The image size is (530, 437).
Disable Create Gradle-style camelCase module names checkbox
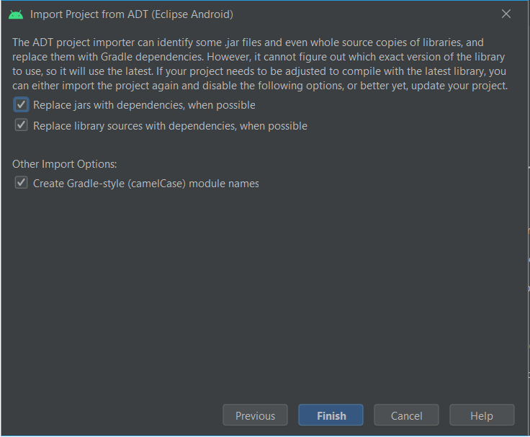pos(21,183)
